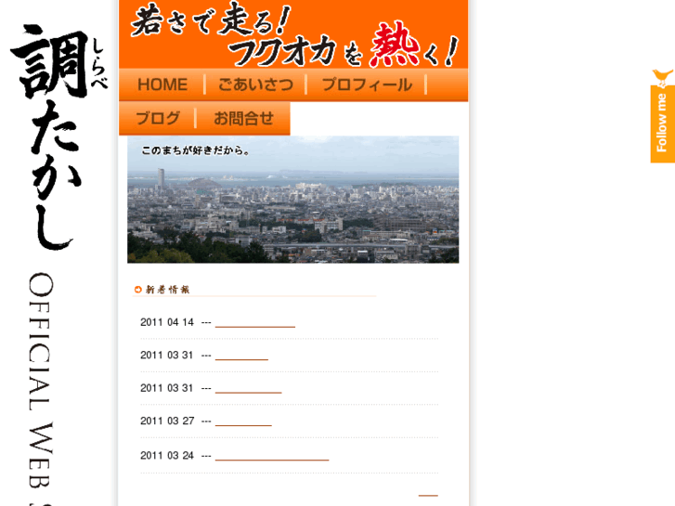Viewport: 675px width, 506px height.
Task: Open the news link dated 2011 03 24
Action: click(272, 456)
